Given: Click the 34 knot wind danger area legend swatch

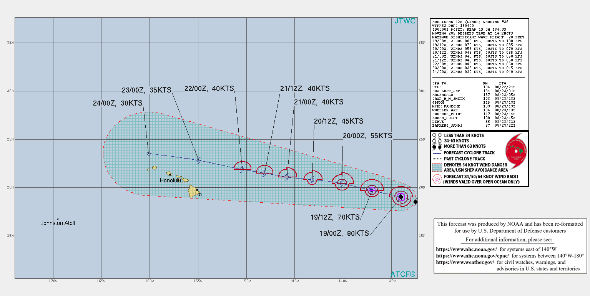Looking at the screenshot, I should 437,167.
